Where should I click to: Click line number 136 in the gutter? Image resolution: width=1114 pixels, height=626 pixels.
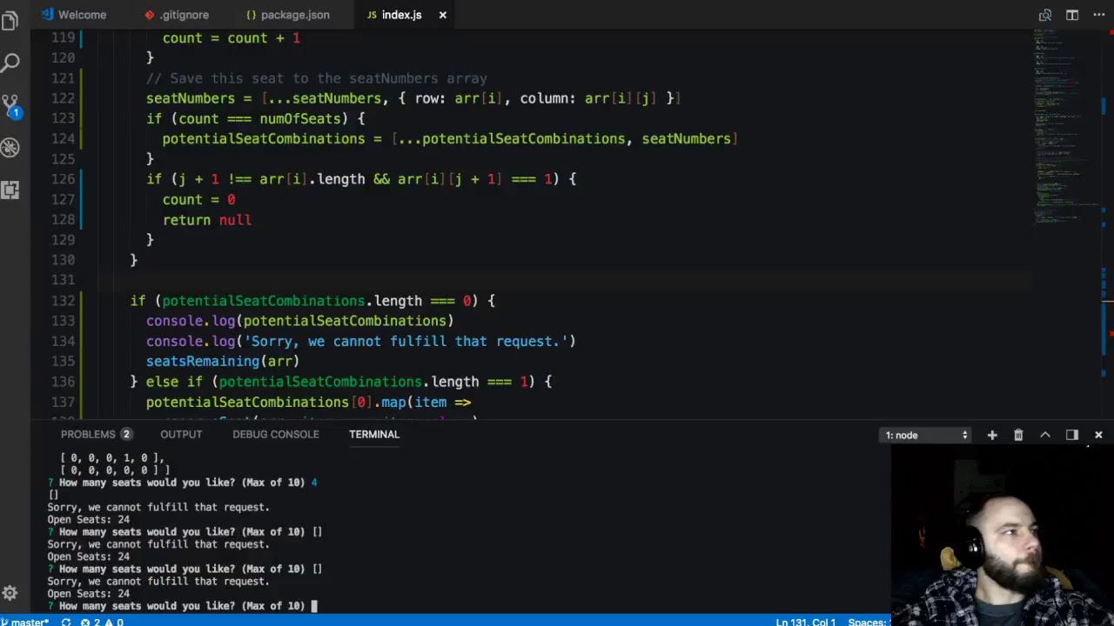[x=62, y=382]
